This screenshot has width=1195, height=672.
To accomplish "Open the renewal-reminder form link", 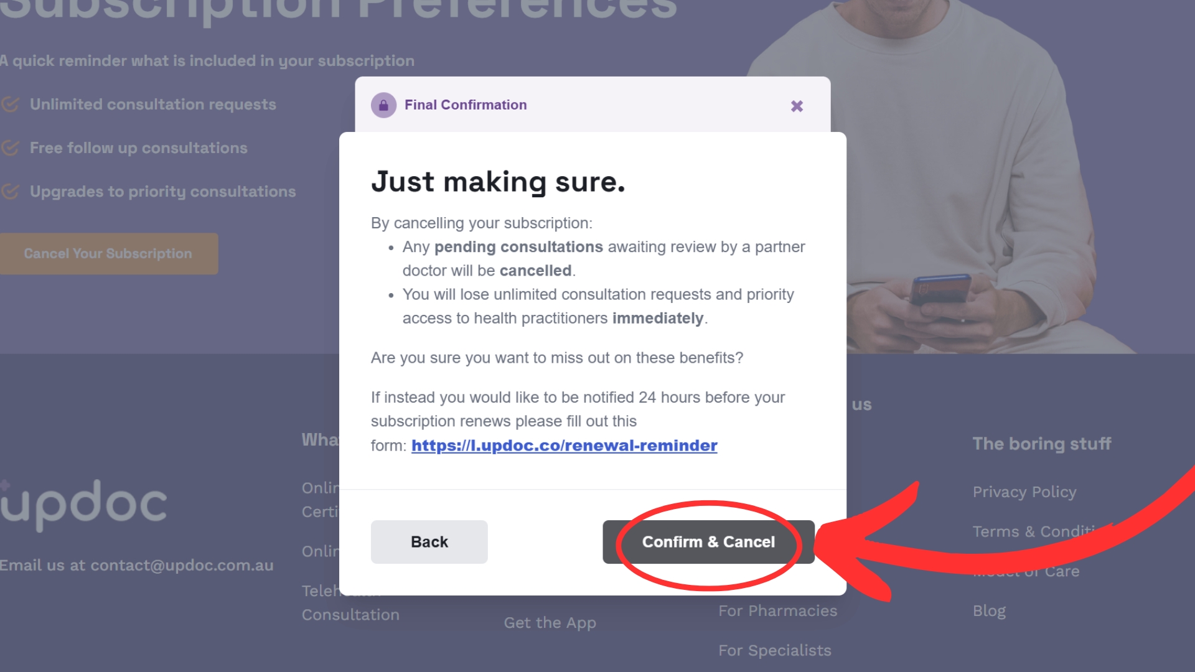I will 565,446.
